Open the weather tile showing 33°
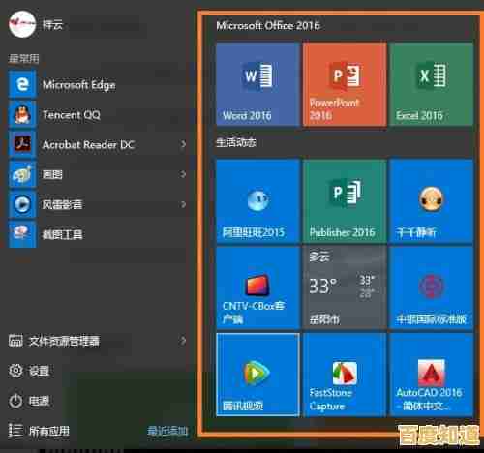Image resolution: width=484 pixels, height=453 pixels. pyautogui.click(x=345, y=287)
